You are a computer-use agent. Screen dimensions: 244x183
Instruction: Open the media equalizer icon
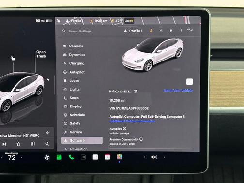[33, 144]
